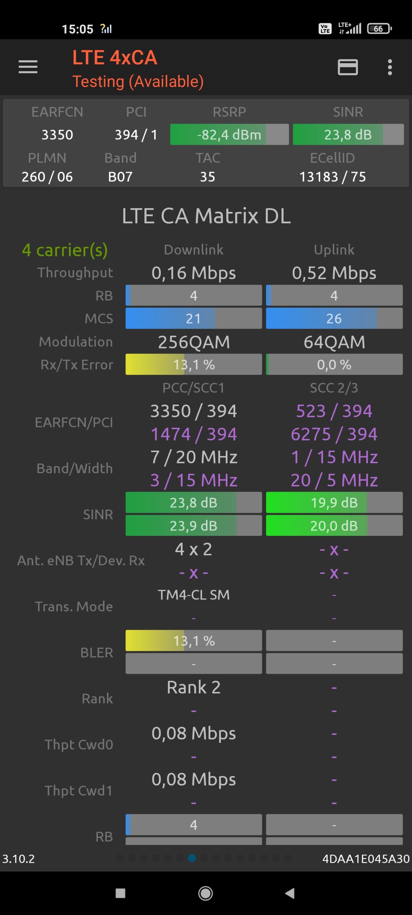Open the hamburger navigation menu
Screen dimensions: 412x915
28,67
